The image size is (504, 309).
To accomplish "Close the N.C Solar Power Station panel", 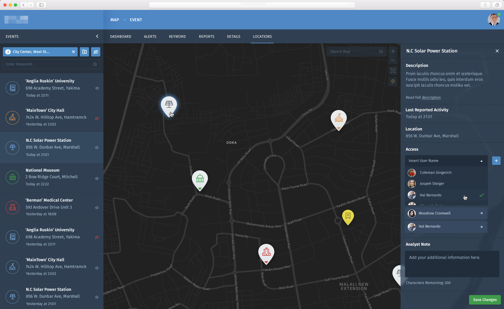I will coord(497,51).
